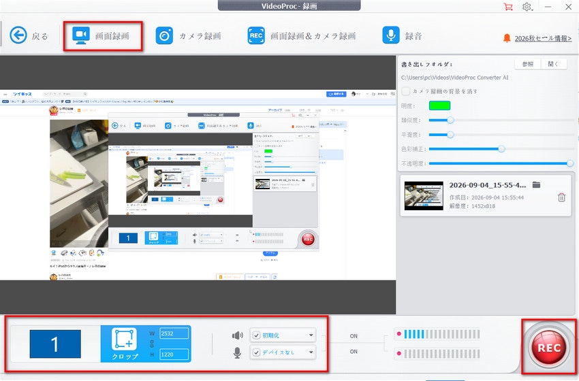Viewport: 579px width, 381px height.
Task: Uncheck the デバイスなし microphone checkbox
Action: point(257,352)
